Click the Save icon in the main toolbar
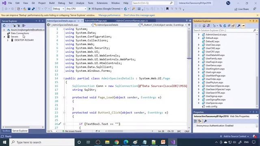 [29, 9]
